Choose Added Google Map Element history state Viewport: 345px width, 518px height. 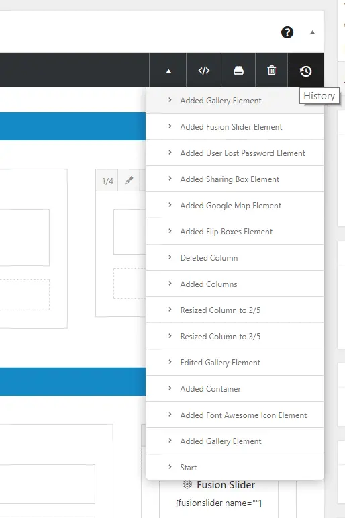tap(235, 205)
